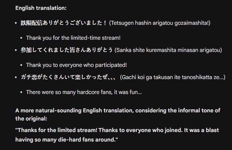This screenshot has height=150, width=232.
Task: Click 'Thank you for the limited-time stream!' line
Action: pyautogui.click(x=73, y=38)
